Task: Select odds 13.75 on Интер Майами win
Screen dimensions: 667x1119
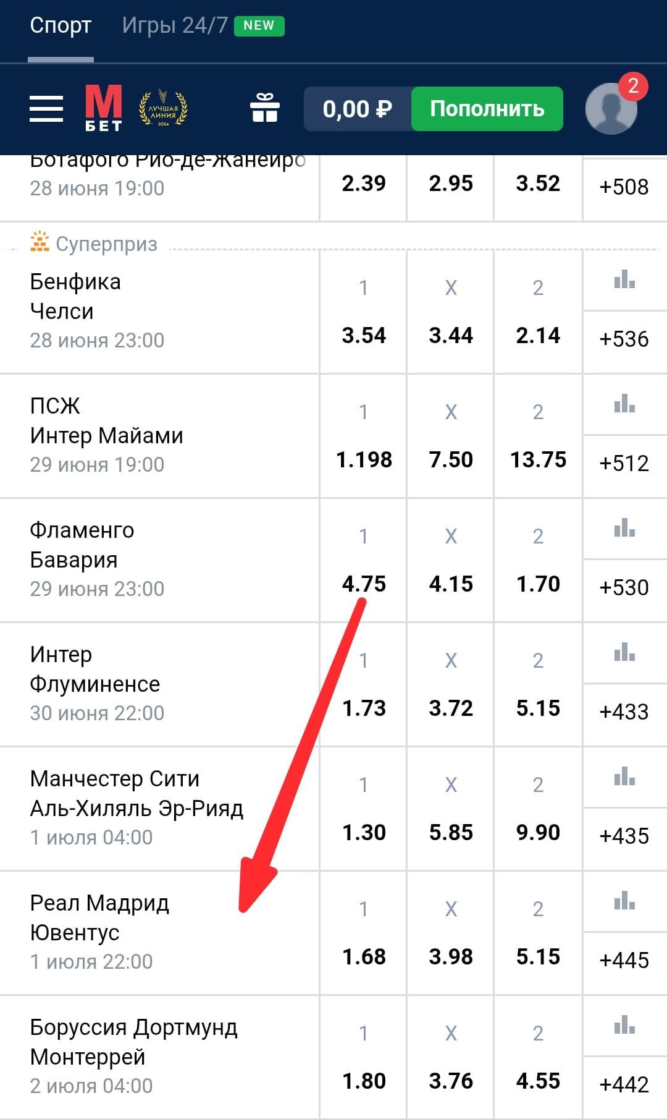Action: [x=538, y=436]
